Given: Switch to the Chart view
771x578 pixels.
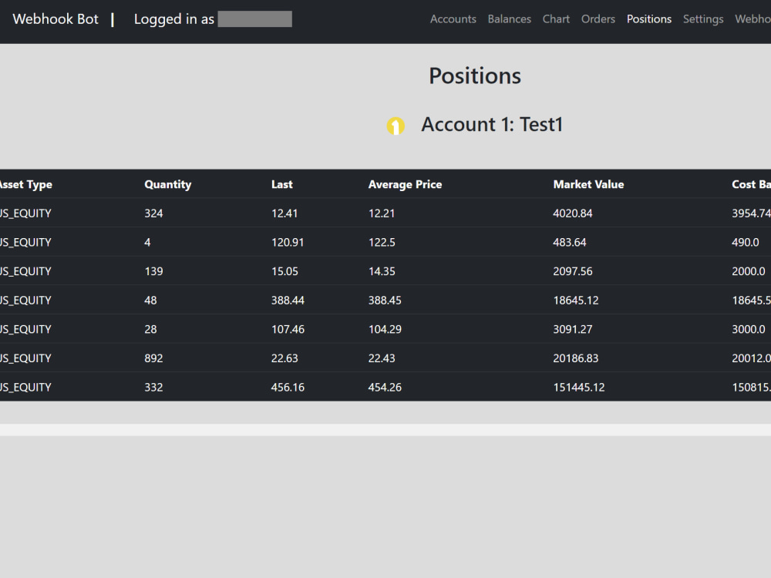Looking at the screenshot, I should click(556, 19).
